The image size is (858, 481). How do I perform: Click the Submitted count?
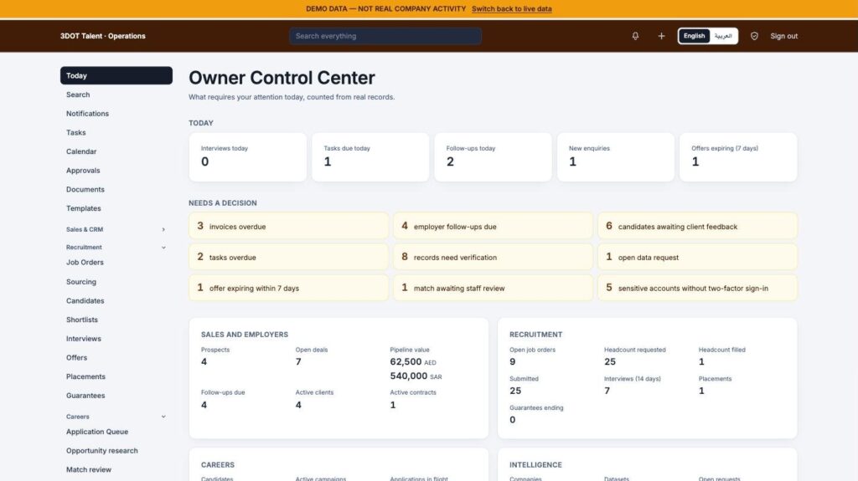click(515, 391)
